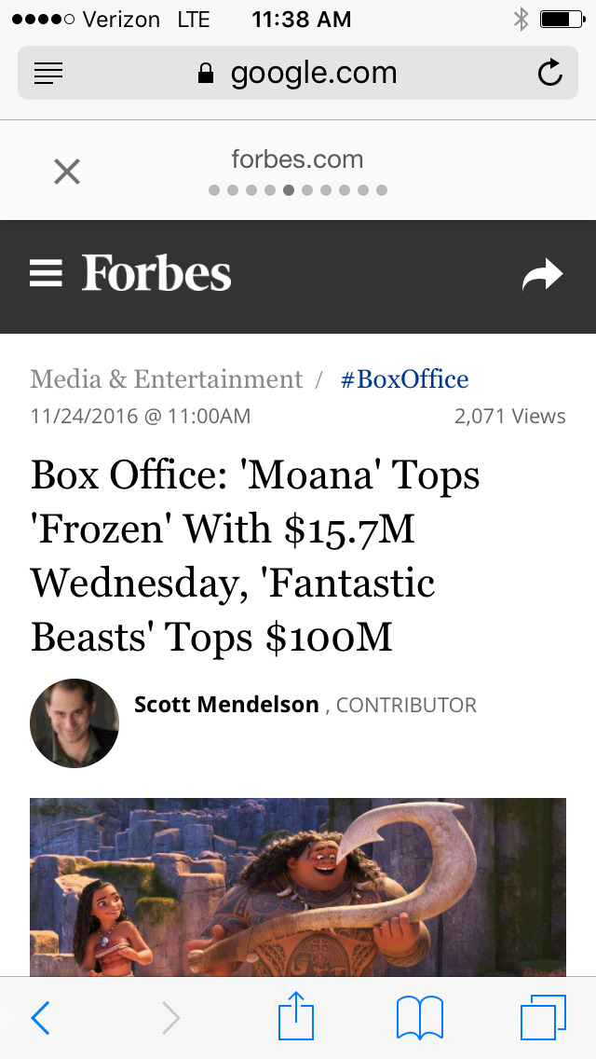Viewport: 596px width, 1059px height.
Task: Tap the battery status icon
Action: pos(561,19)
